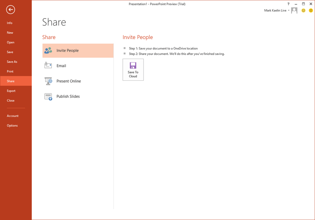The width and height of the screenshot is (315, 220).
Task: Expand the Mark Kaelin Live account dropdown
Action: pyautogui.click(x=289, y=10)
